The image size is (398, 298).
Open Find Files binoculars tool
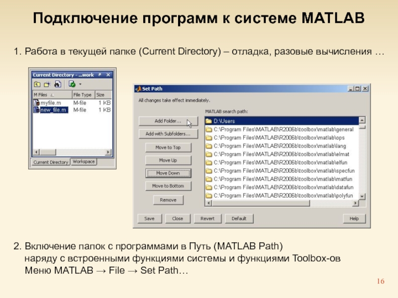pos(58,84)
